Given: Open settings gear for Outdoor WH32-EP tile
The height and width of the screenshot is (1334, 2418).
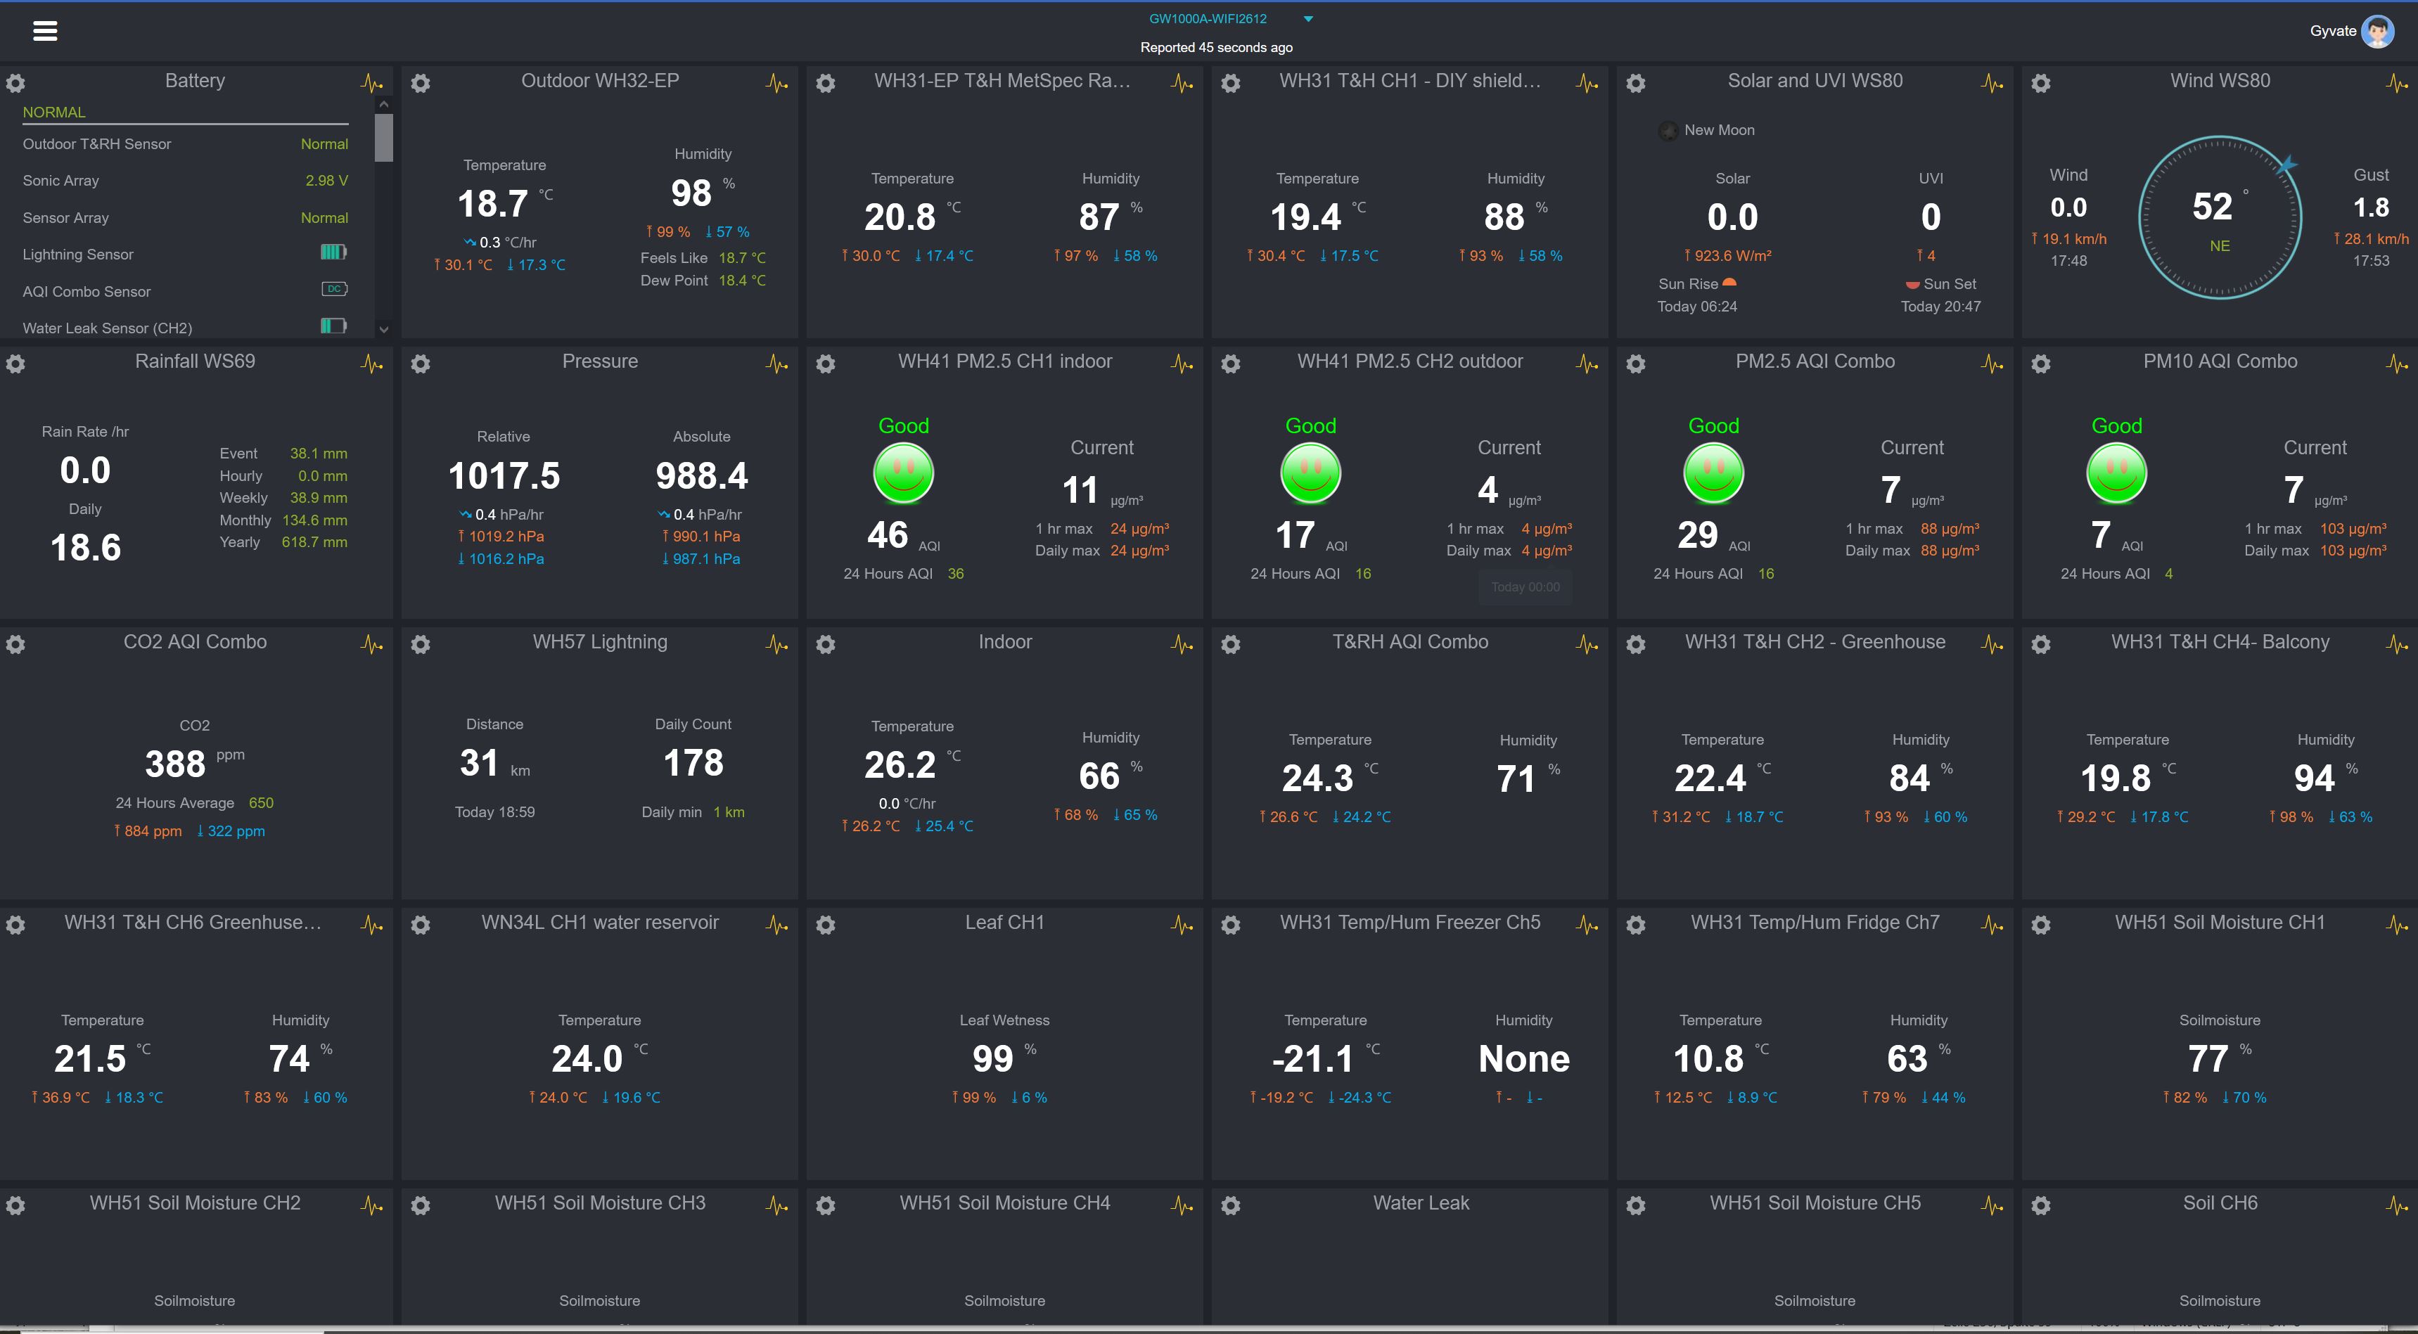Looking at the screenshot, I should (421, 84).
